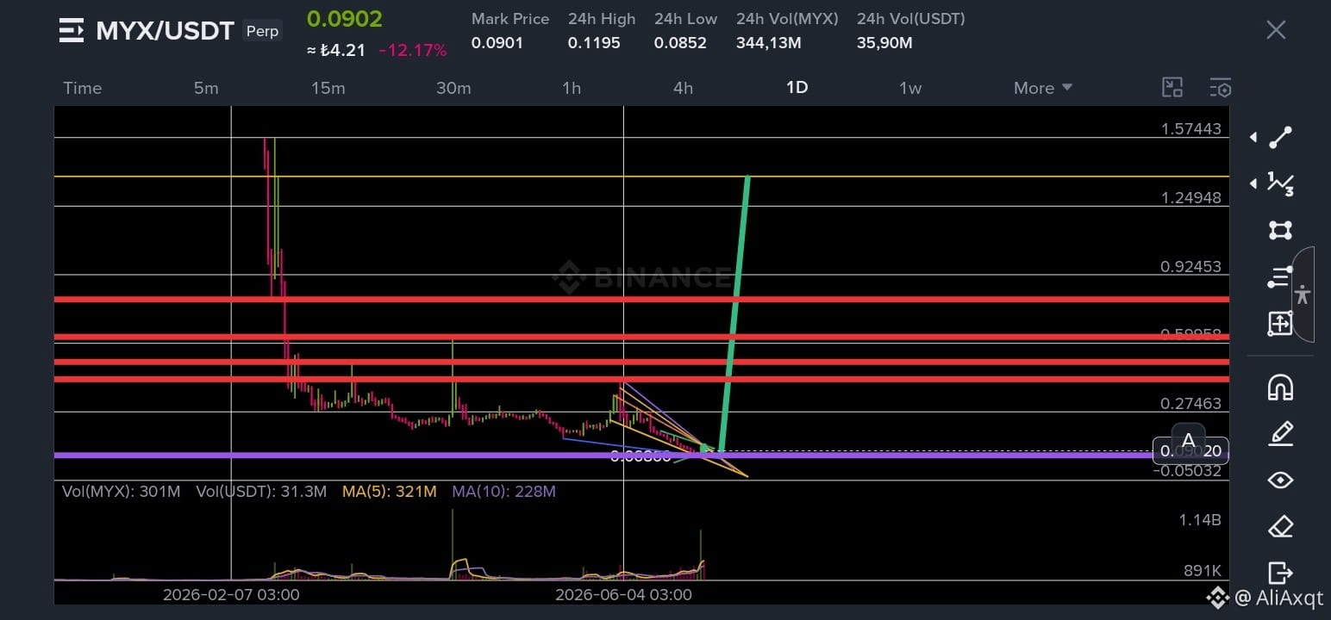
Task: Click the -12.17% change value
Action: [413, 50]
